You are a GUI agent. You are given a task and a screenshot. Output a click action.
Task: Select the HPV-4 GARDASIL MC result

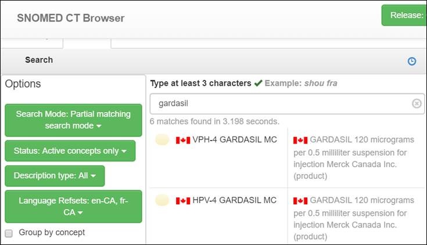coord(234,200)
